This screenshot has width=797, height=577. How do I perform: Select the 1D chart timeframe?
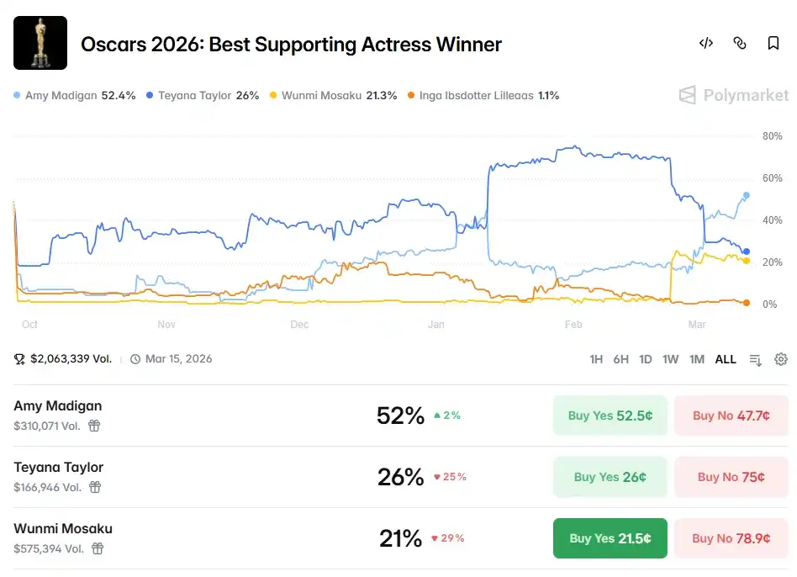(646, 359)
